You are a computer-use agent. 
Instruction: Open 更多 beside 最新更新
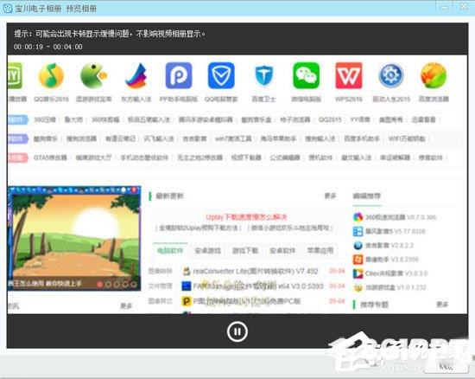pyautogui.click(x=330, y=196)
